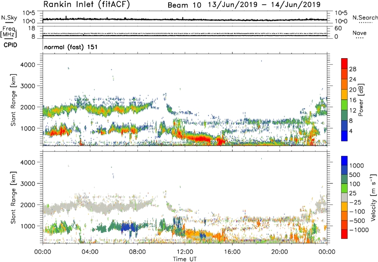This screenshot has height=262, width=378.
Task: Click the blue bottom of the Power color bar
Action: pos(344,136)
